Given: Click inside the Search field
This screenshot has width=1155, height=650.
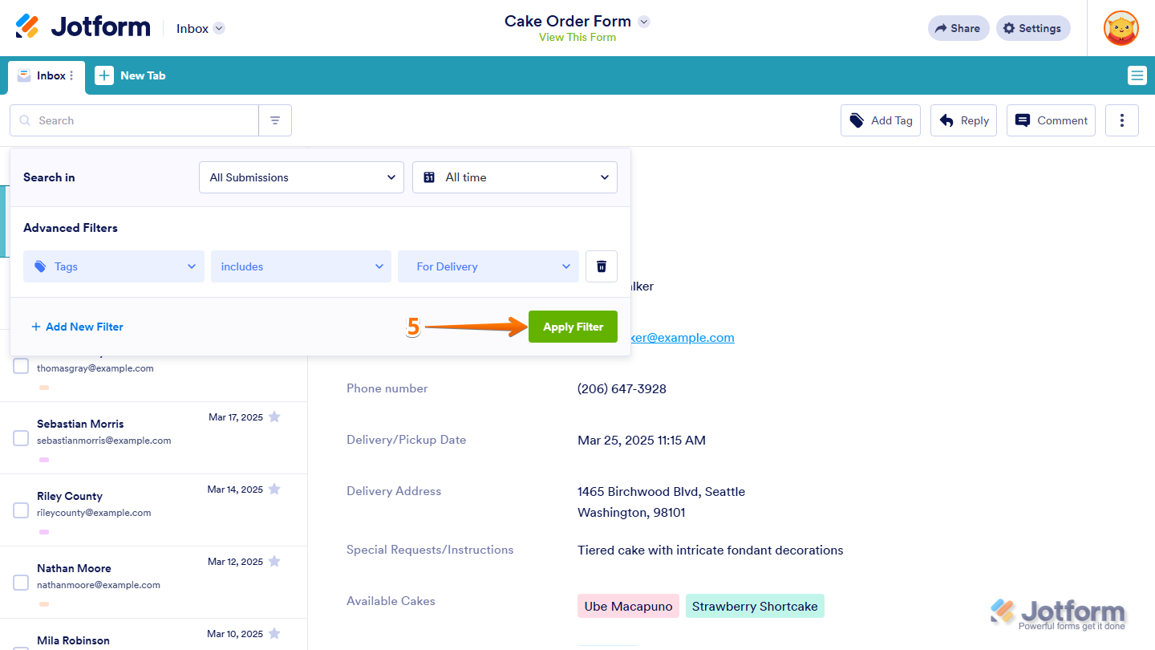Looking at the screenshot, I should coord(133,120).
